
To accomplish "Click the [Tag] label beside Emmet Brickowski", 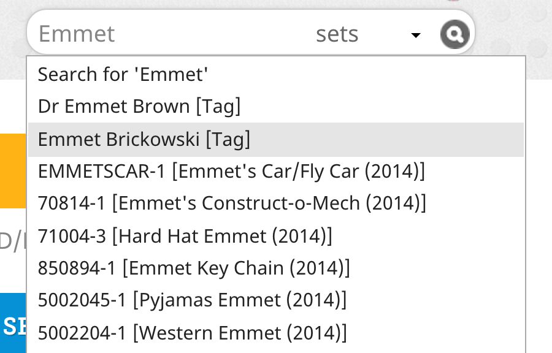I will [x=228, y=139].
